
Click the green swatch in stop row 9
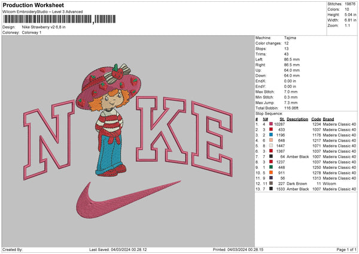tap(271, 167)
